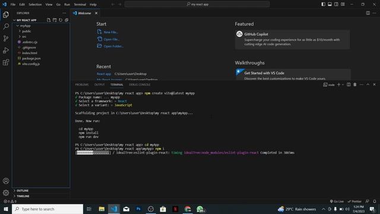
Task: Open the Explorer view in activity bar
Action: pyautogui.click(x=6, y=14)
